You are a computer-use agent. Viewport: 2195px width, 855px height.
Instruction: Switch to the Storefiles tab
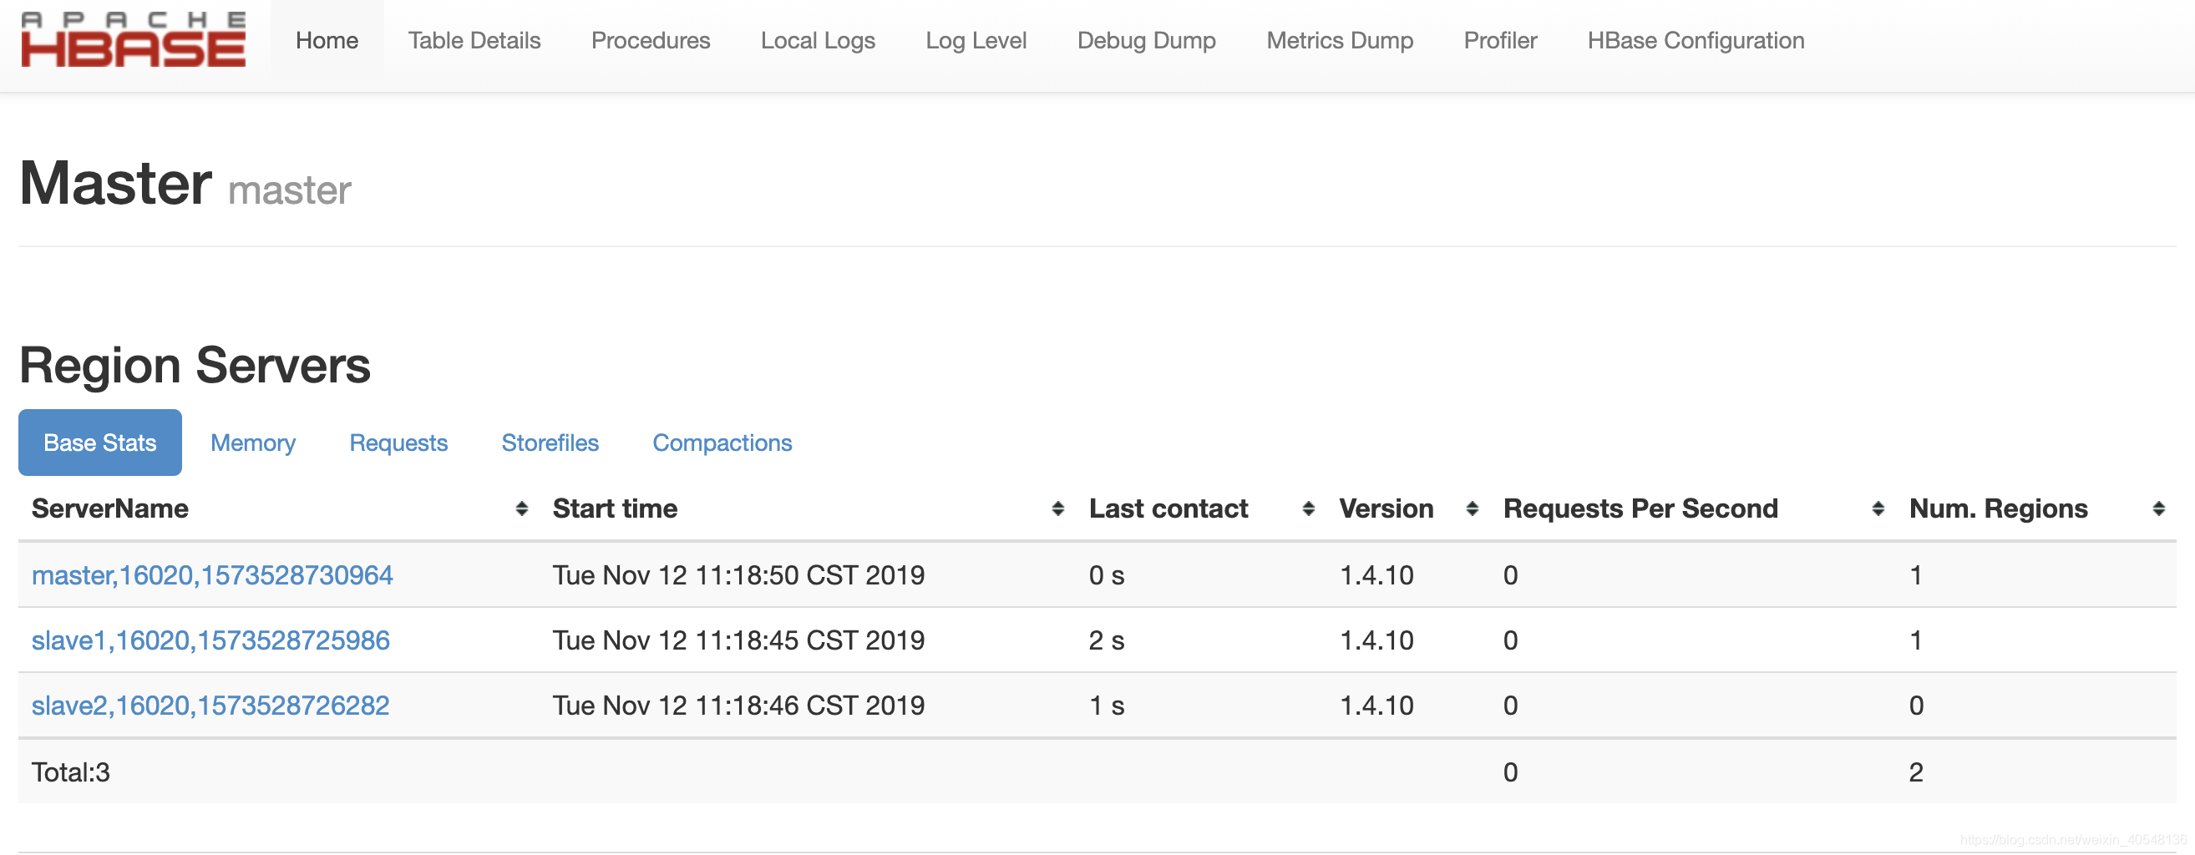(x=550, y=443)
